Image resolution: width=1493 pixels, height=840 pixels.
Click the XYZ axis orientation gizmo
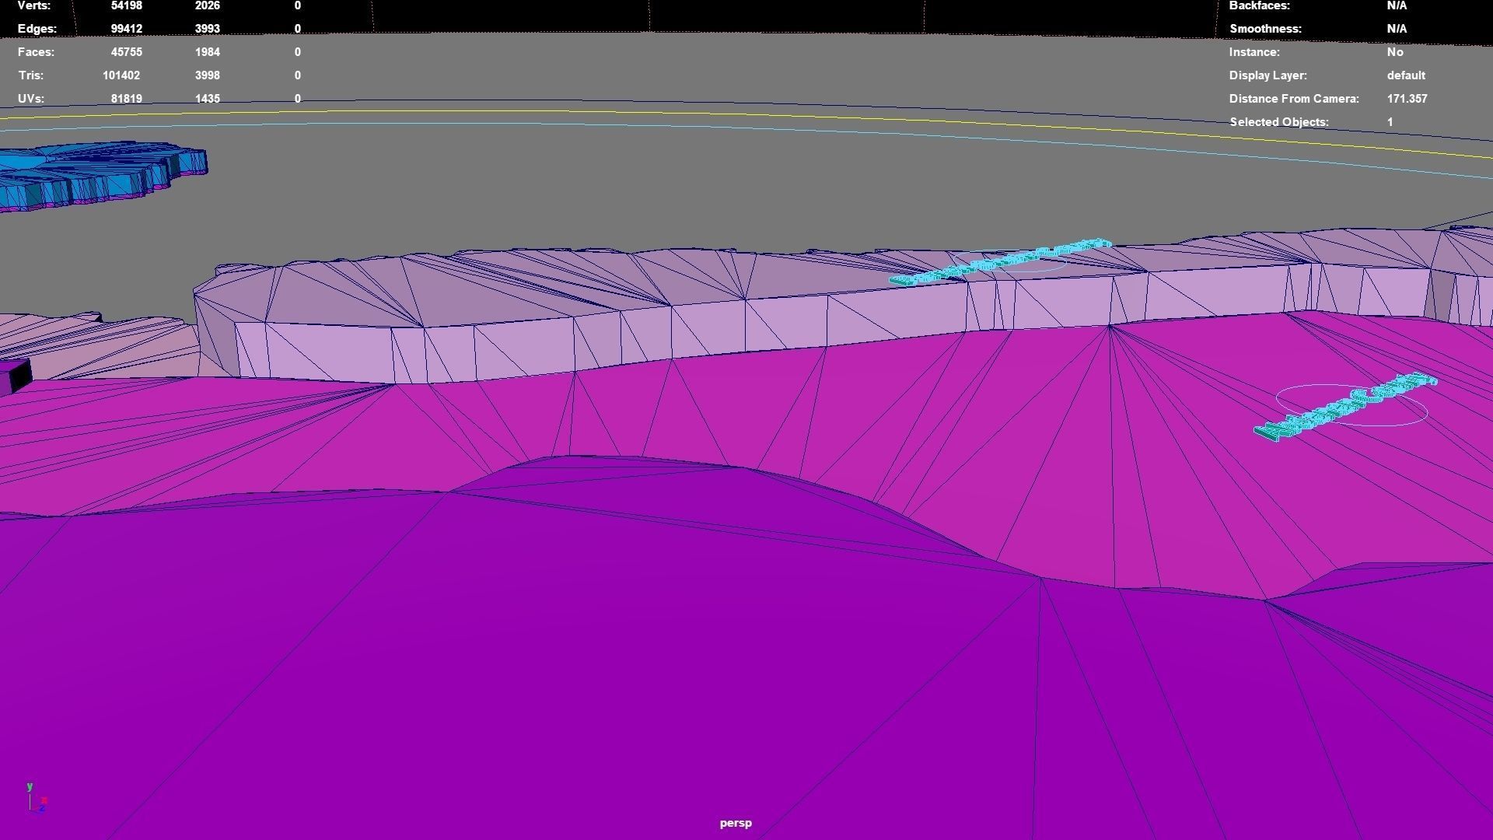coord(36,800)
